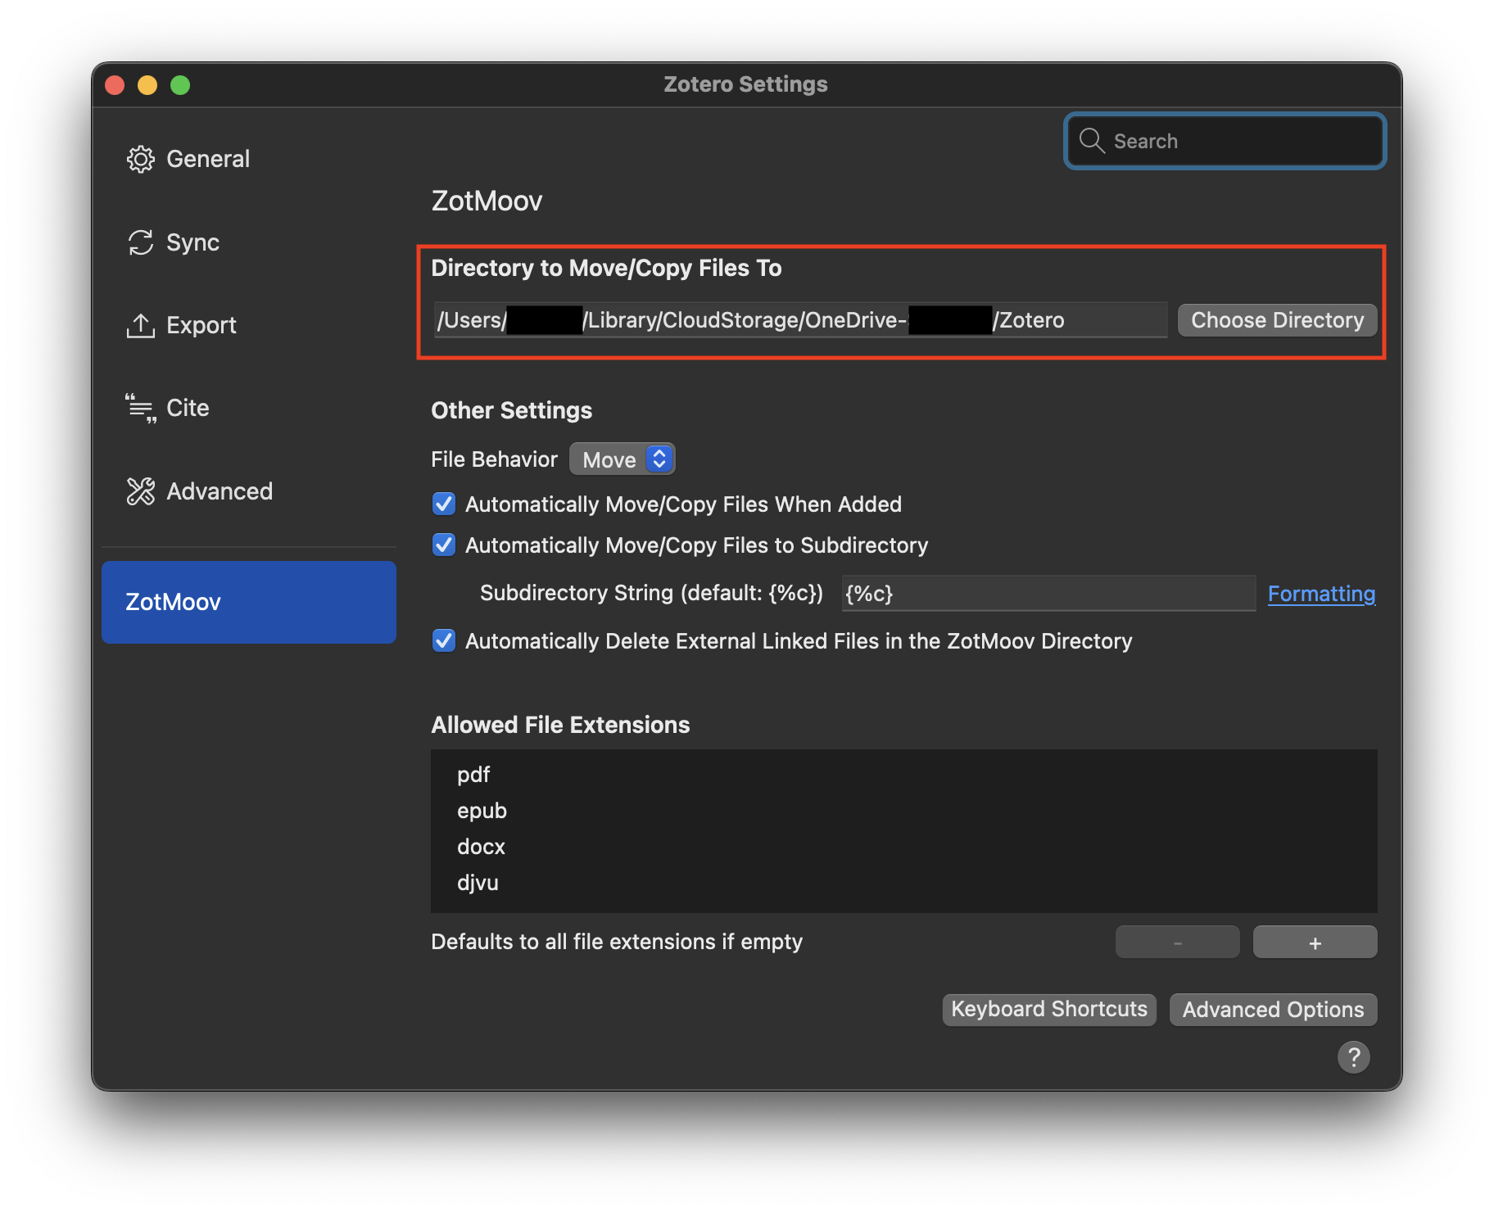Viewport: 1494px width, 1212px height.
Task: Click the question mark help button
Action: 1353,1056
